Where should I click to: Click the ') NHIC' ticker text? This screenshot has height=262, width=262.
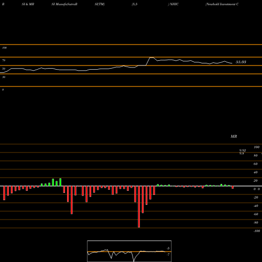click(x=173, y=4)
